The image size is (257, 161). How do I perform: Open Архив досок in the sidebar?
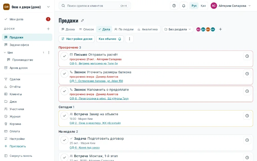point(27,68)
